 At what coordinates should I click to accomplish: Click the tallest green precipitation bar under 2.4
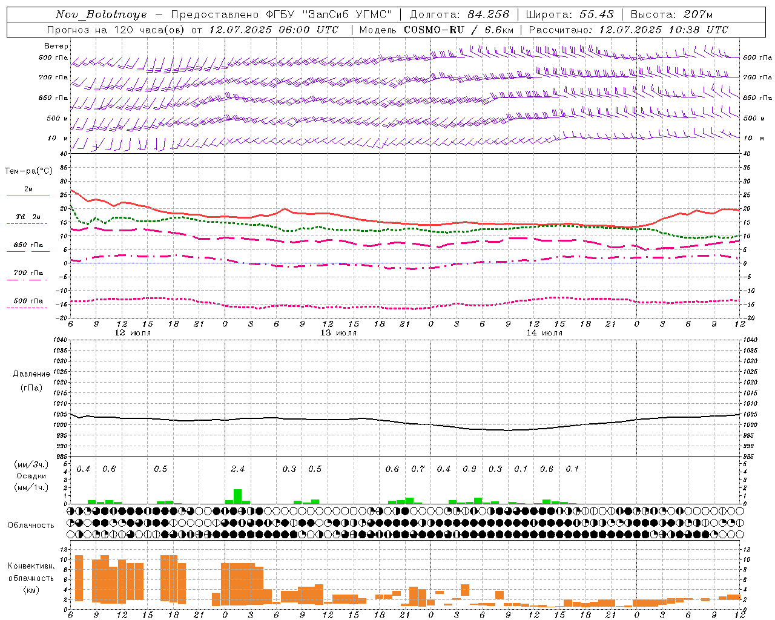[238, 496]
